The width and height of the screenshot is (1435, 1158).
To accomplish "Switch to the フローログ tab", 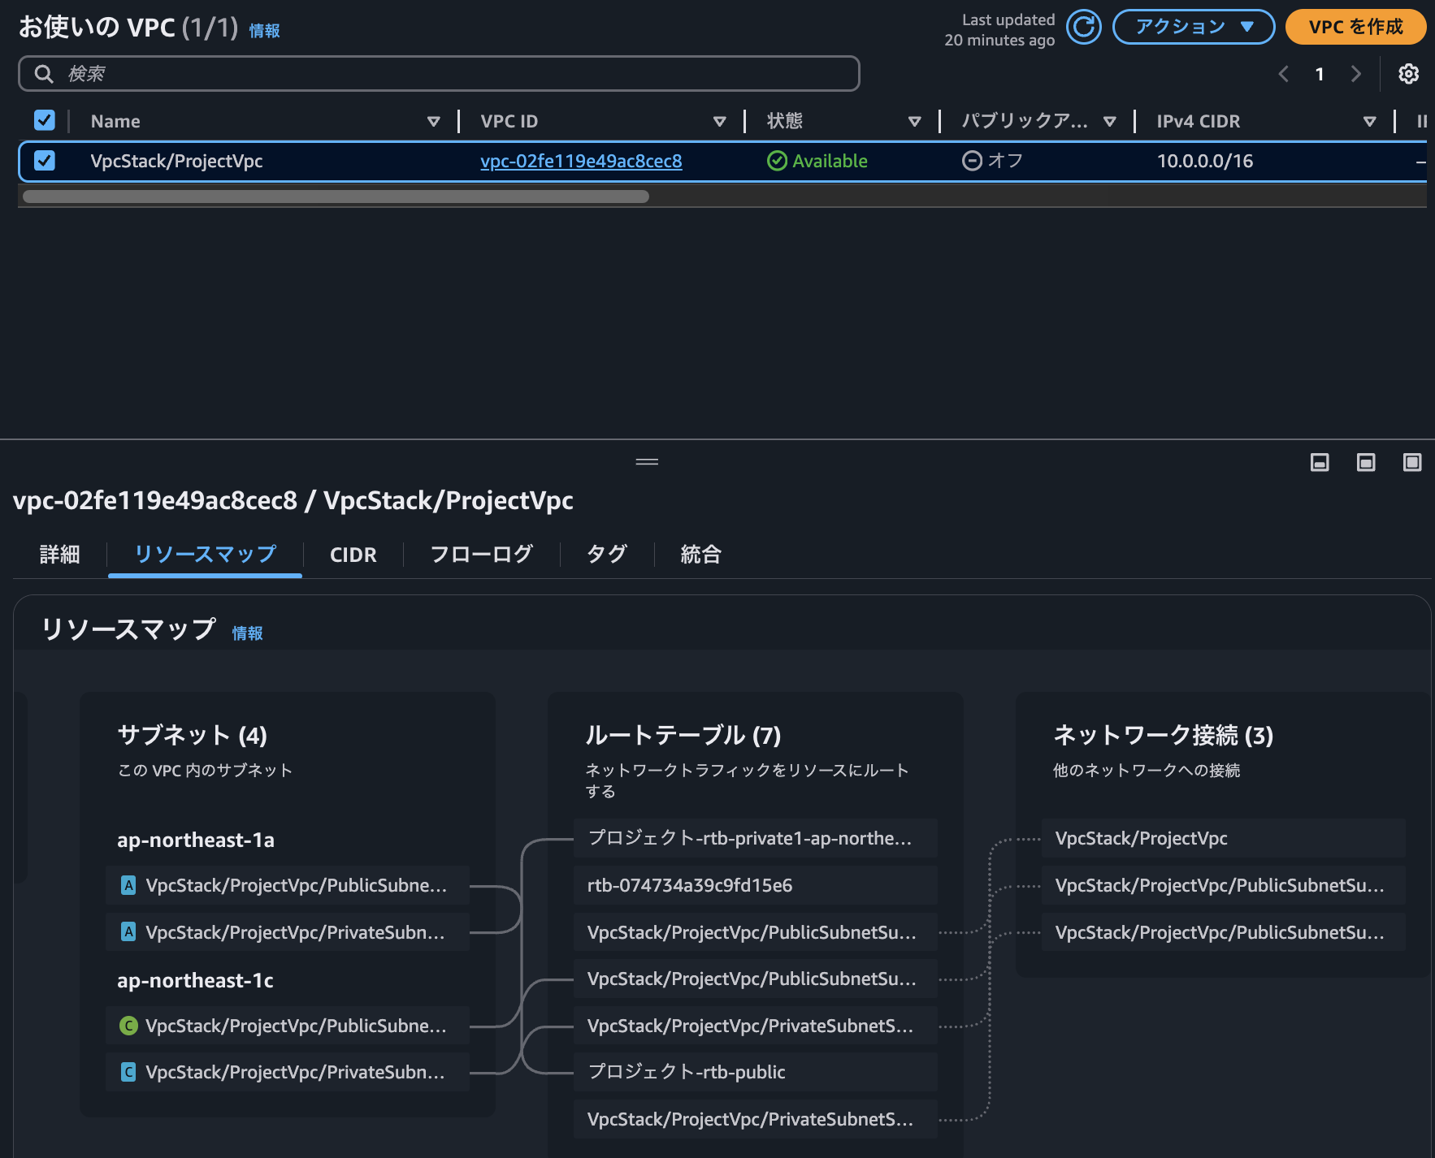I will (481, 554).
